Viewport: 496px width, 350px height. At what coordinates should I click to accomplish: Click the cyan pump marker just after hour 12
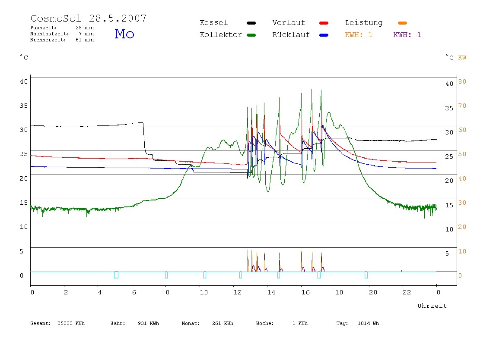[x=241, y=275]
